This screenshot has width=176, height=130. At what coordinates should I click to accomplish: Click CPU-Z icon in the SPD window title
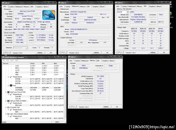116,3
